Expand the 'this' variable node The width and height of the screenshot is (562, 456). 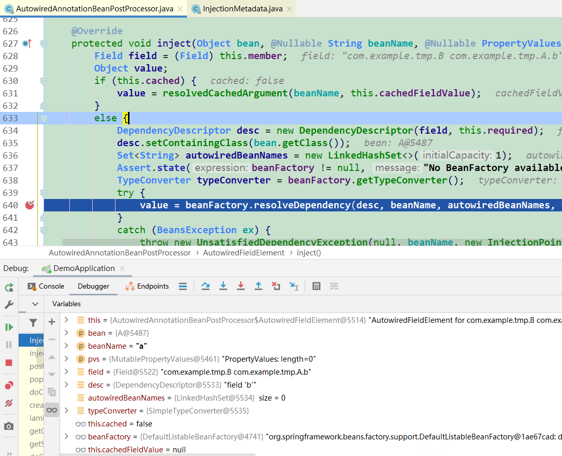click(66, 320)
